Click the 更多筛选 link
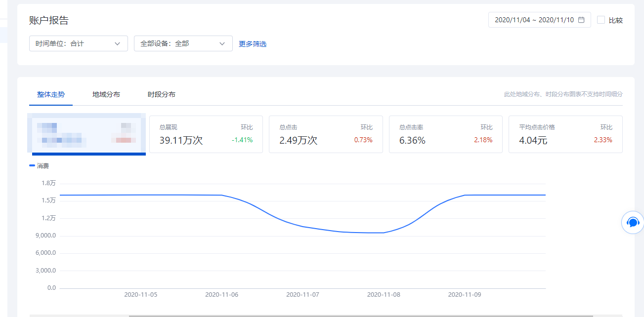644x317 pixels. 253,44
